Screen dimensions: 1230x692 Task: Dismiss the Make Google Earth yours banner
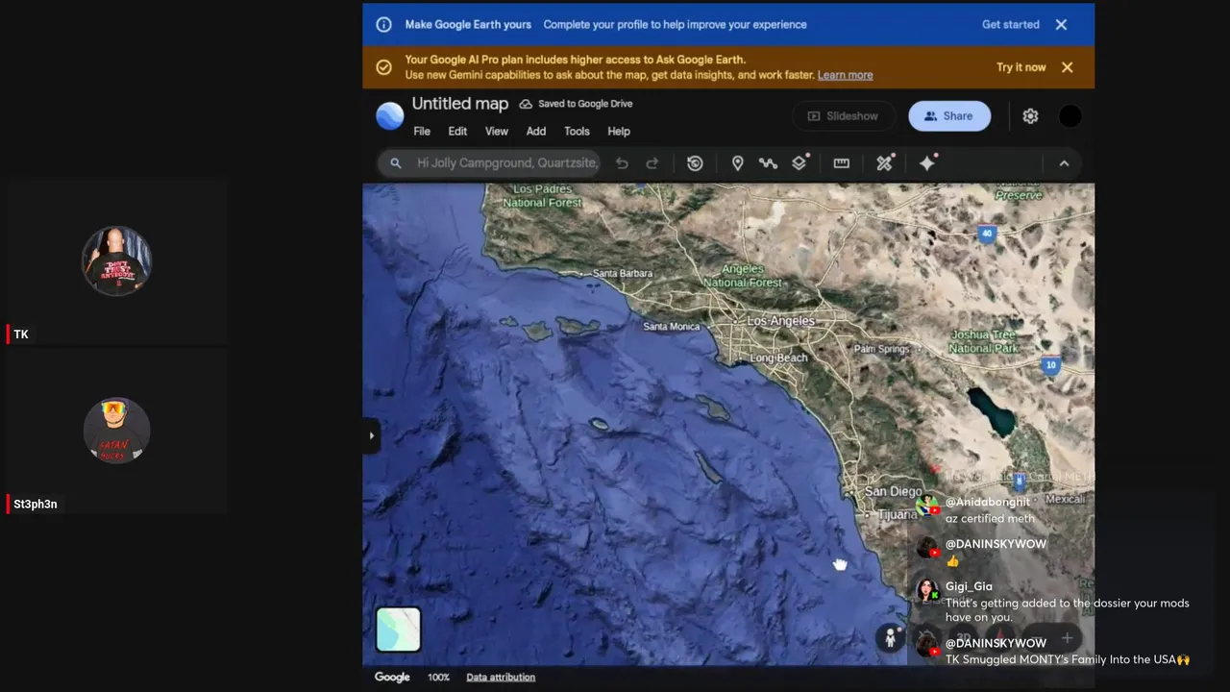tap(1061, 25)
